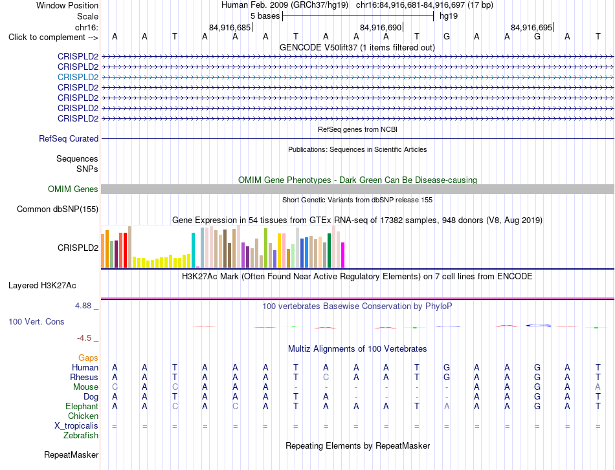This screenshot has height=470, width=615.
Task: Click the RepeatMasker track label
Action: pos(71,454)
